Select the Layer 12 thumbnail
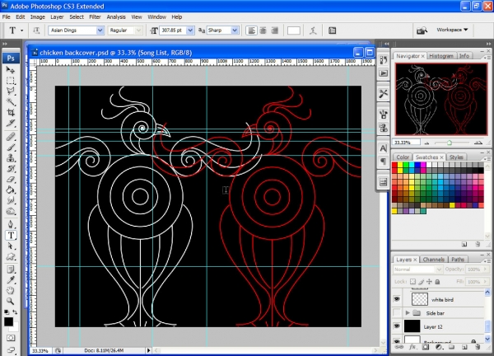494x356 pixels. pos(412,326)
